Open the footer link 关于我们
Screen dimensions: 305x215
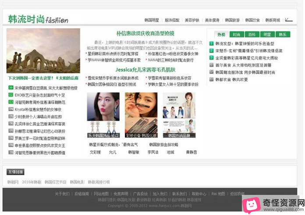62,194
